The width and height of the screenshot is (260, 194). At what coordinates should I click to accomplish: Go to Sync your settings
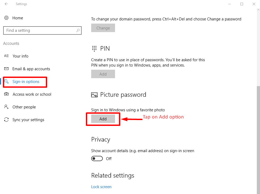(x=28, y=120)
